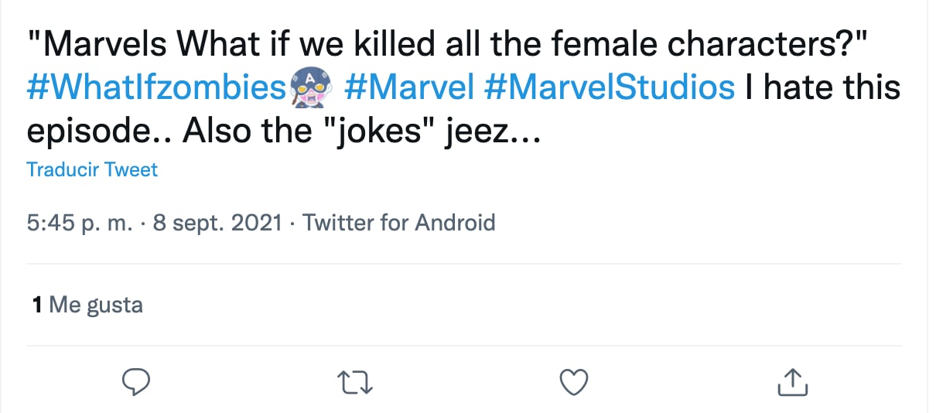Open the Twitter for Android source link
Viewport: 936px width, 413px height.
point(398,224)
